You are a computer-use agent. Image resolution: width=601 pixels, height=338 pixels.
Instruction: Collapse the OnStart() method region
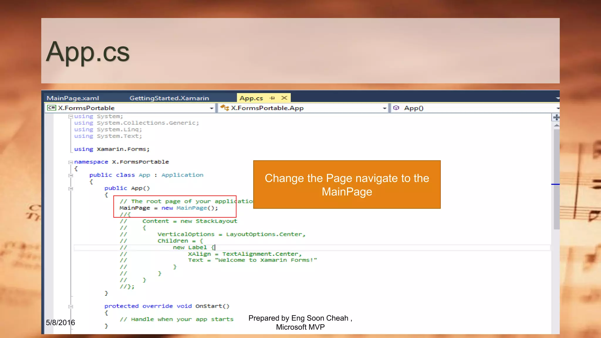point(71,307)
